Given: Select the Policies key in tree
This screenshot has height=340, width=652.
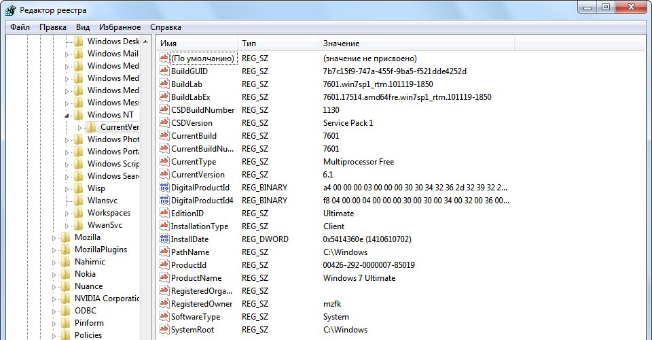Looking at the screenshot, I should coord(88,335).
